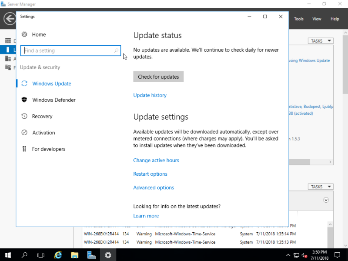Screen dimensions: 348x261
Task: Click the (activated) product ID link
Action: click(301, 113)
